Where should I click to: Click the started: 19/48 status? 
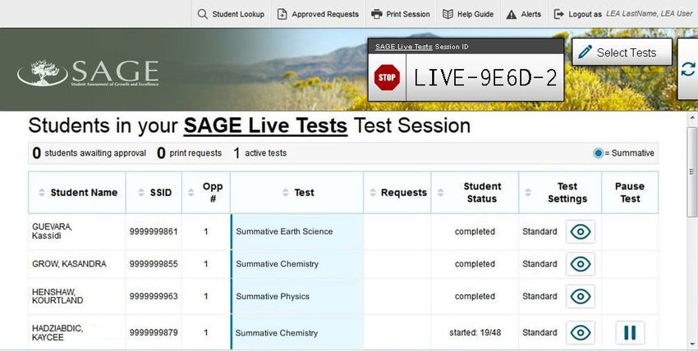(475, 332)
